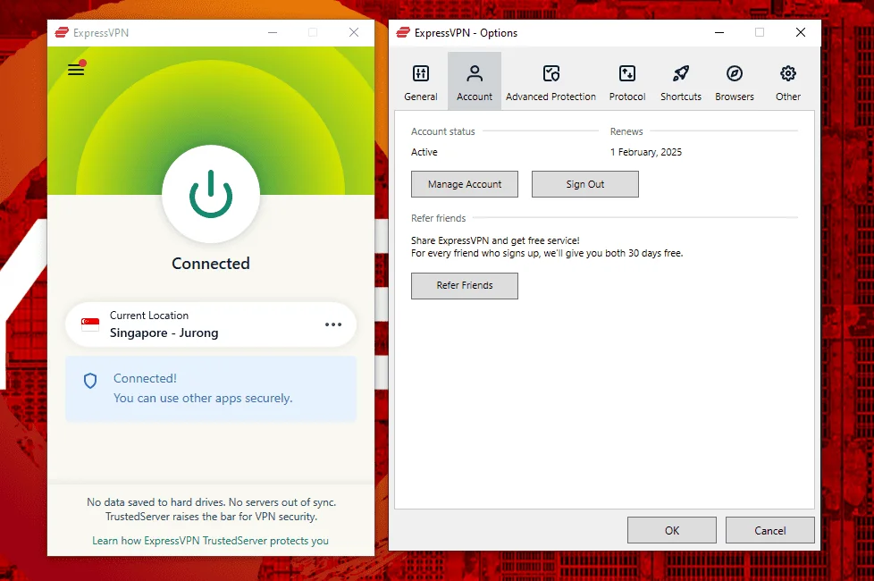Open the TrustedServer learn more link
Image resolution: width=874 pixels, height=581 pixels.
[210, 540]
